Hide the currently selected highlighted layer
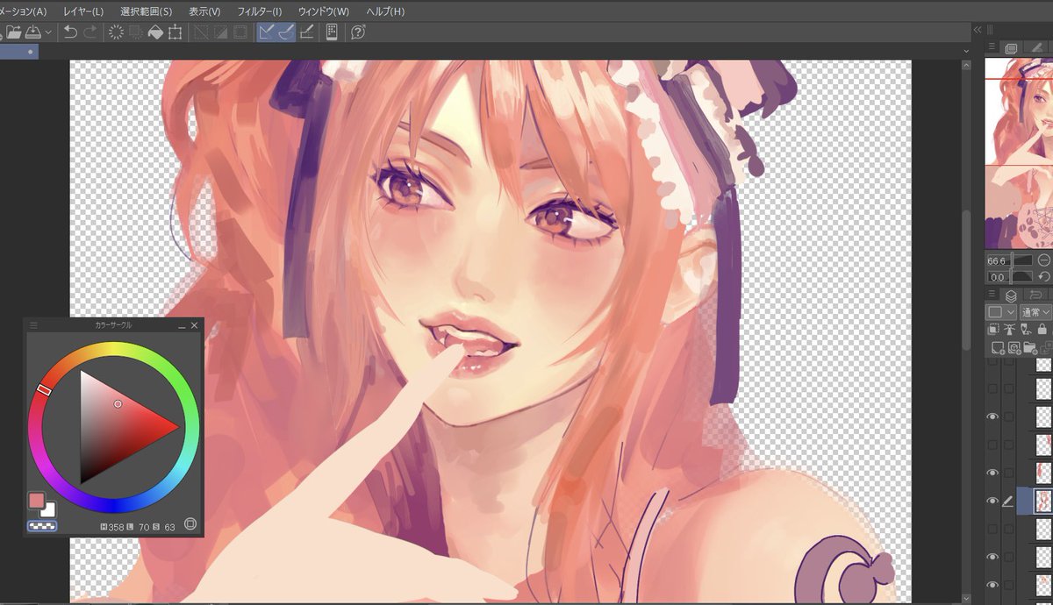Viewport: 1053px width, 605px height. 992,501
